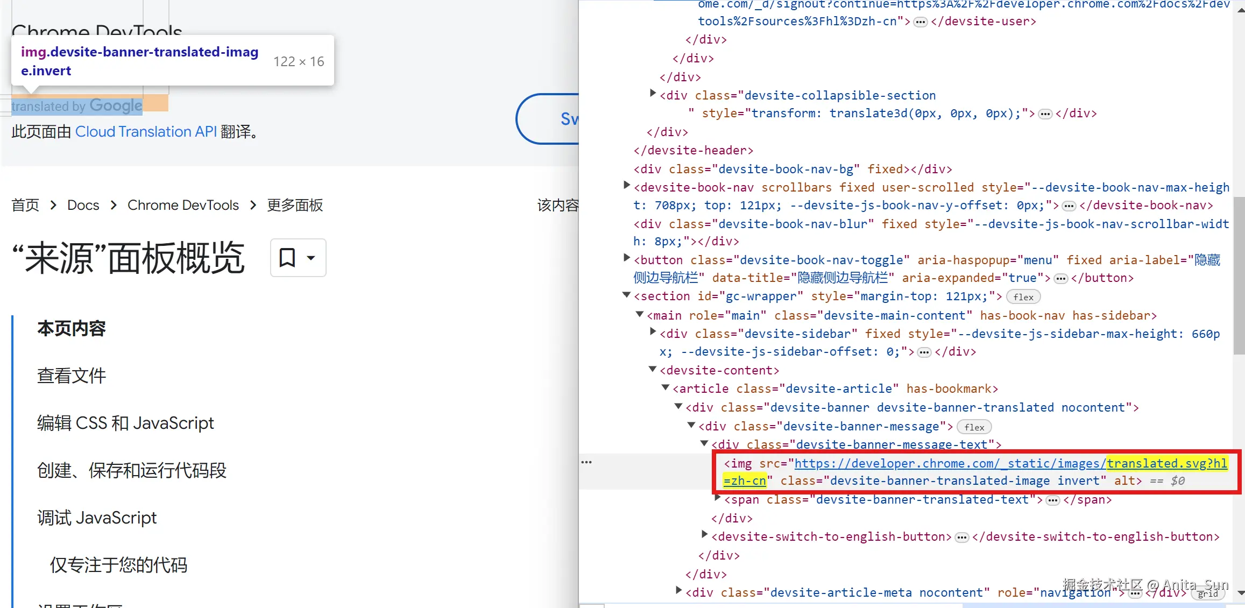Expand ellipsis in devsite-switch-to-english-button element
Screen dimensions: 1245x608
pos(961,538)
